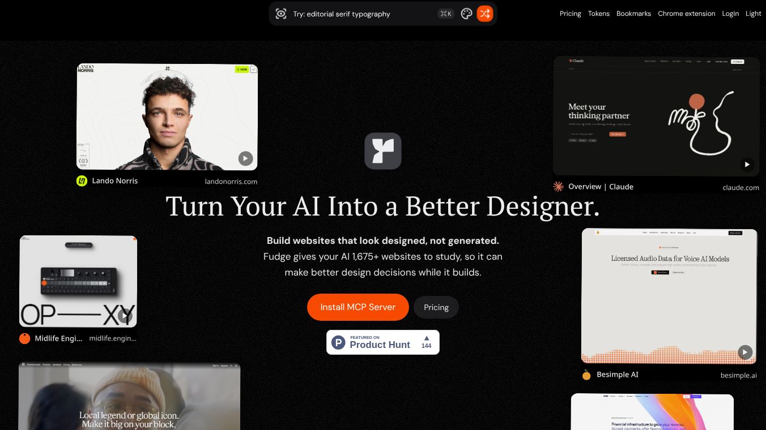The image size is (766, 430).
Task: Click the "make better design decisions while it builds." line
Action: coord(383,272)
